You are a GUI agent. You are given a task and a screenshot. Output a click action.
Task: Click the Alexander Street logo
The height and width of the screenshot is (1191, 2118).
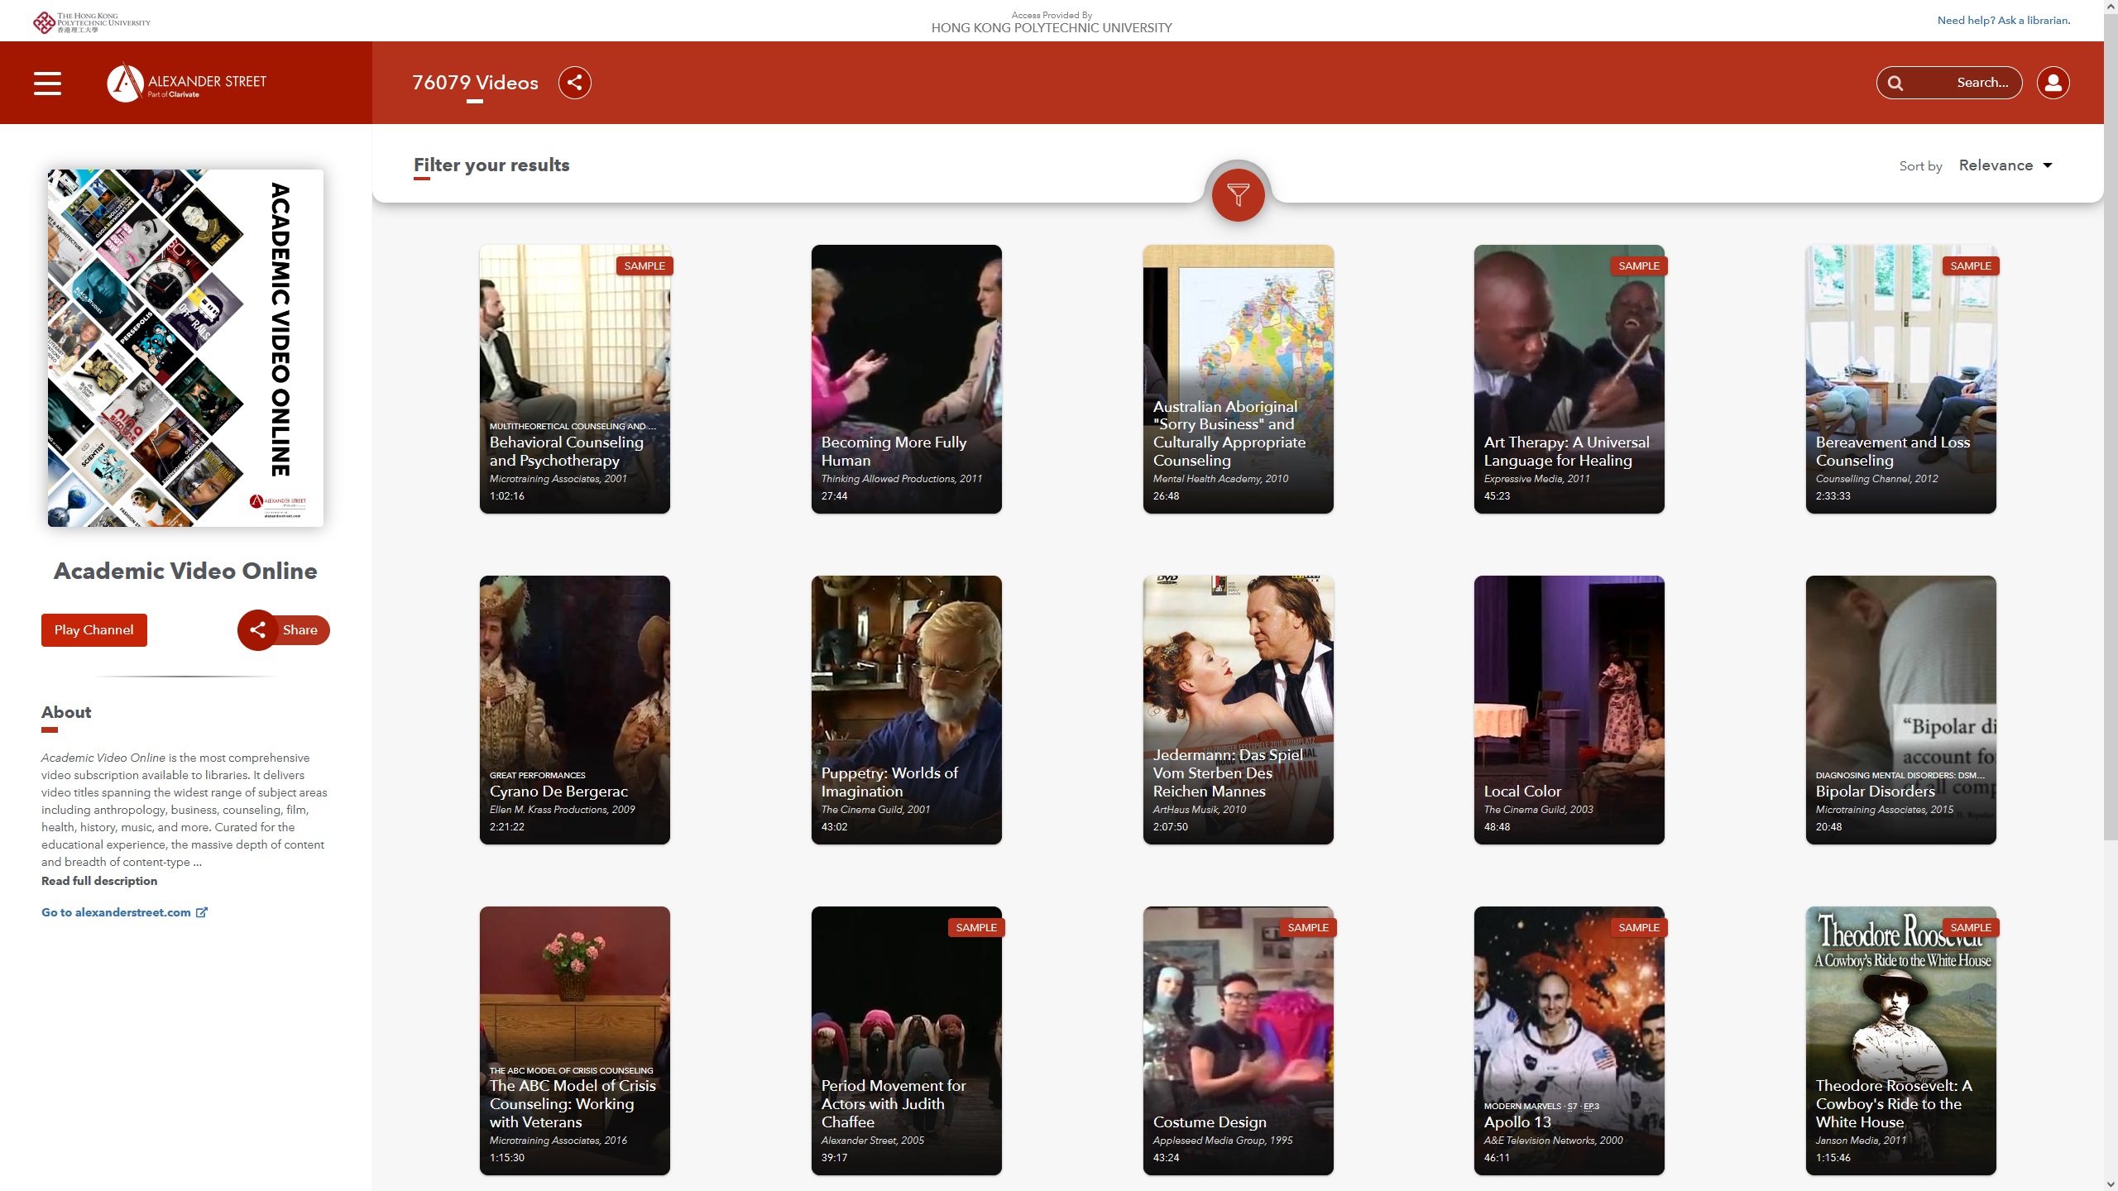pyautogui.click(x=187, y=83)
